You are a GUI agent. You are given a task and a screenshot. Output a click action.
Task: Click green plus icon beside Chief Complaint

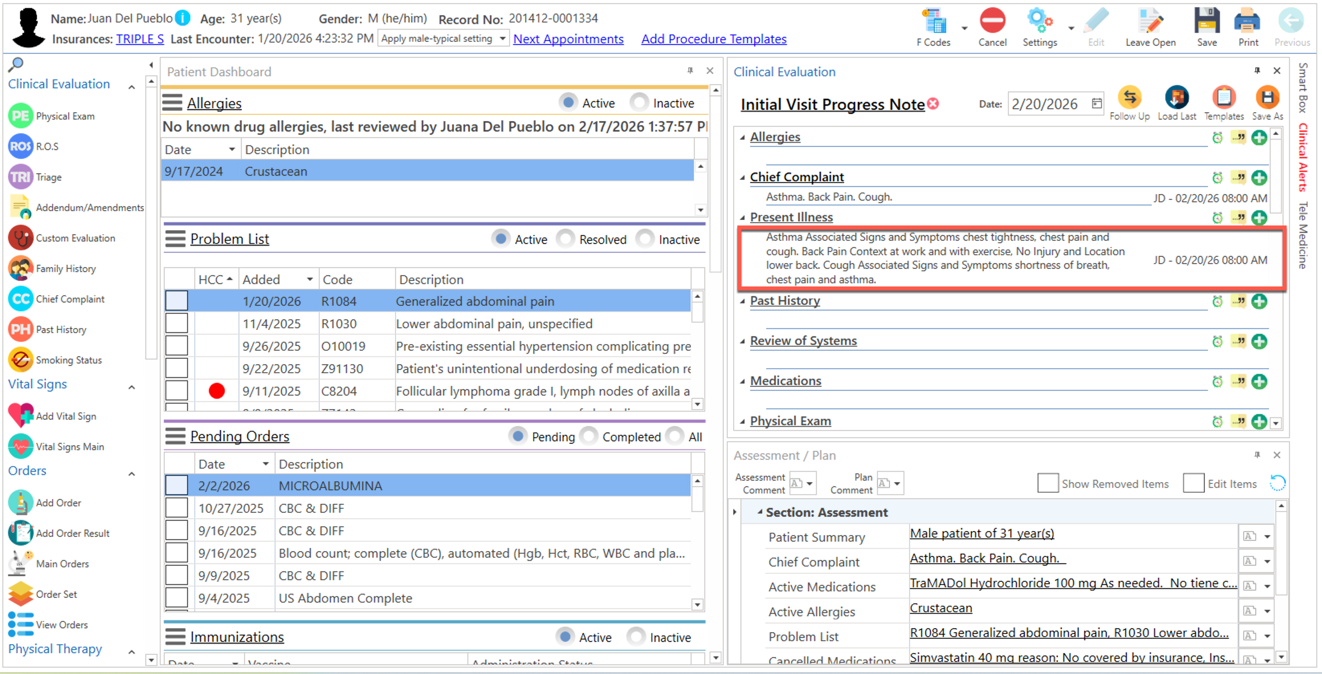click(x=1259, y=178)
